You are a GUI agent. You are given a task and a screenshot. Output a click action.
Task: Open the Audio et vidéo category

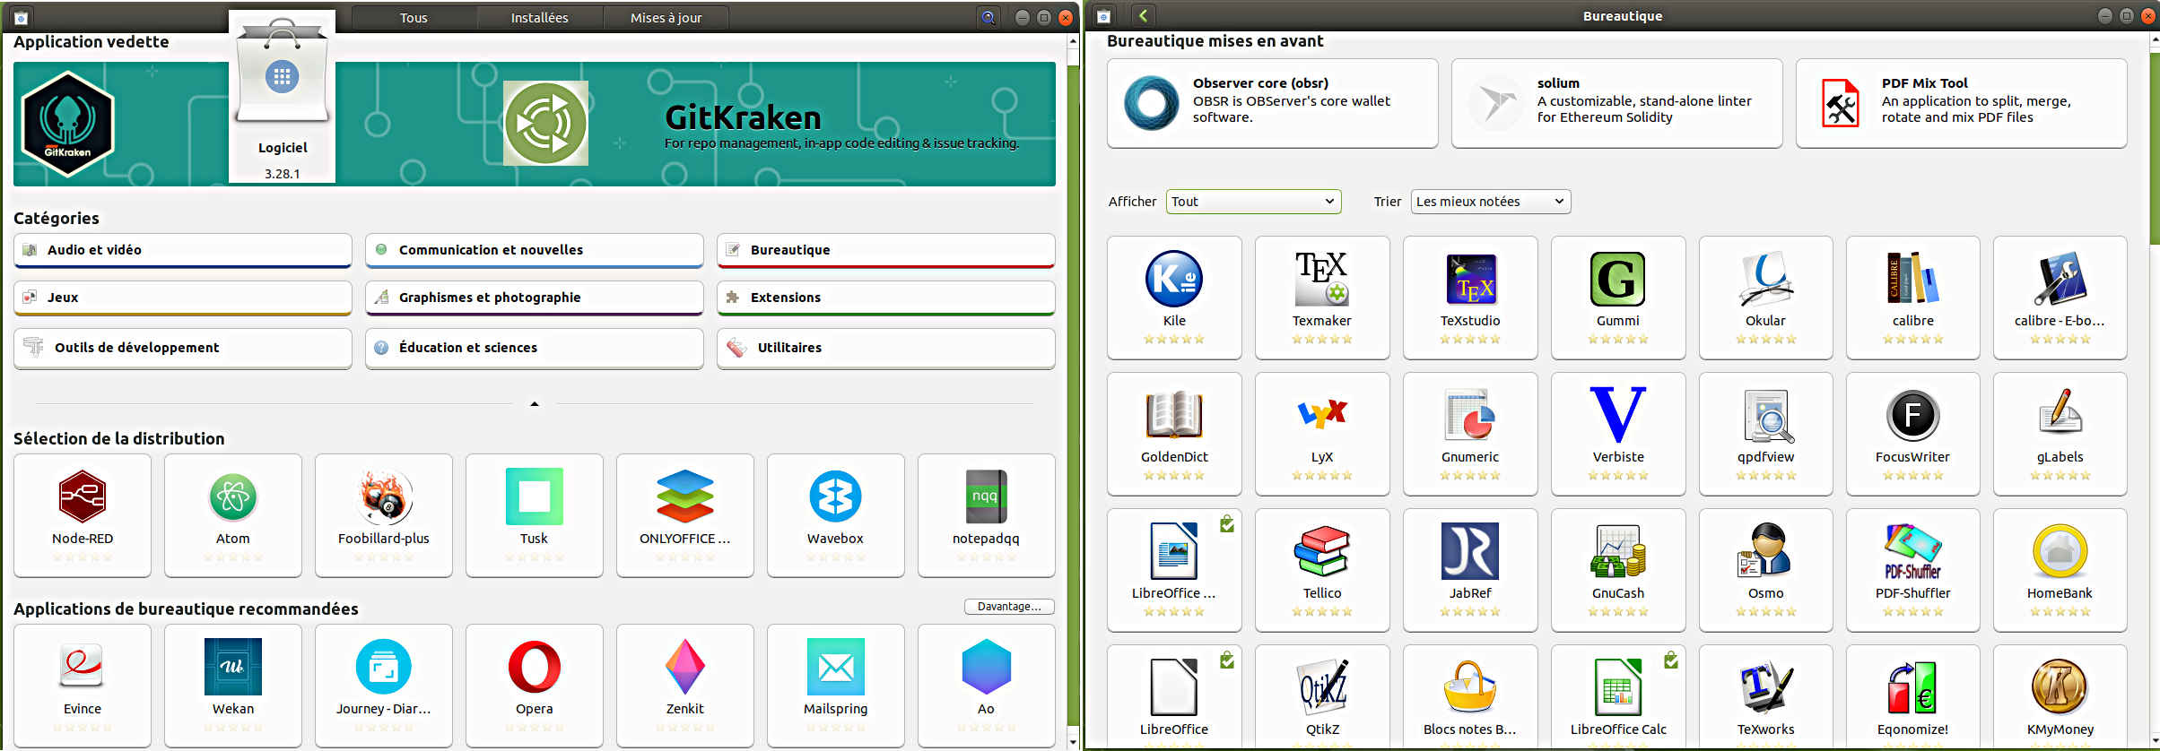tap(183, 250)
